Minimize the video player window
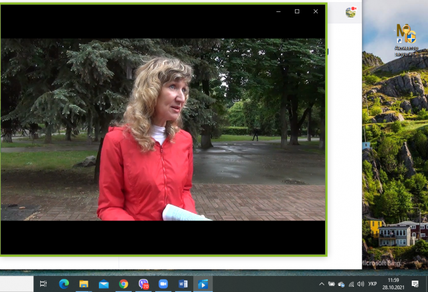The image size is (428, 292). pyautogui.click(x=278, y=11)
